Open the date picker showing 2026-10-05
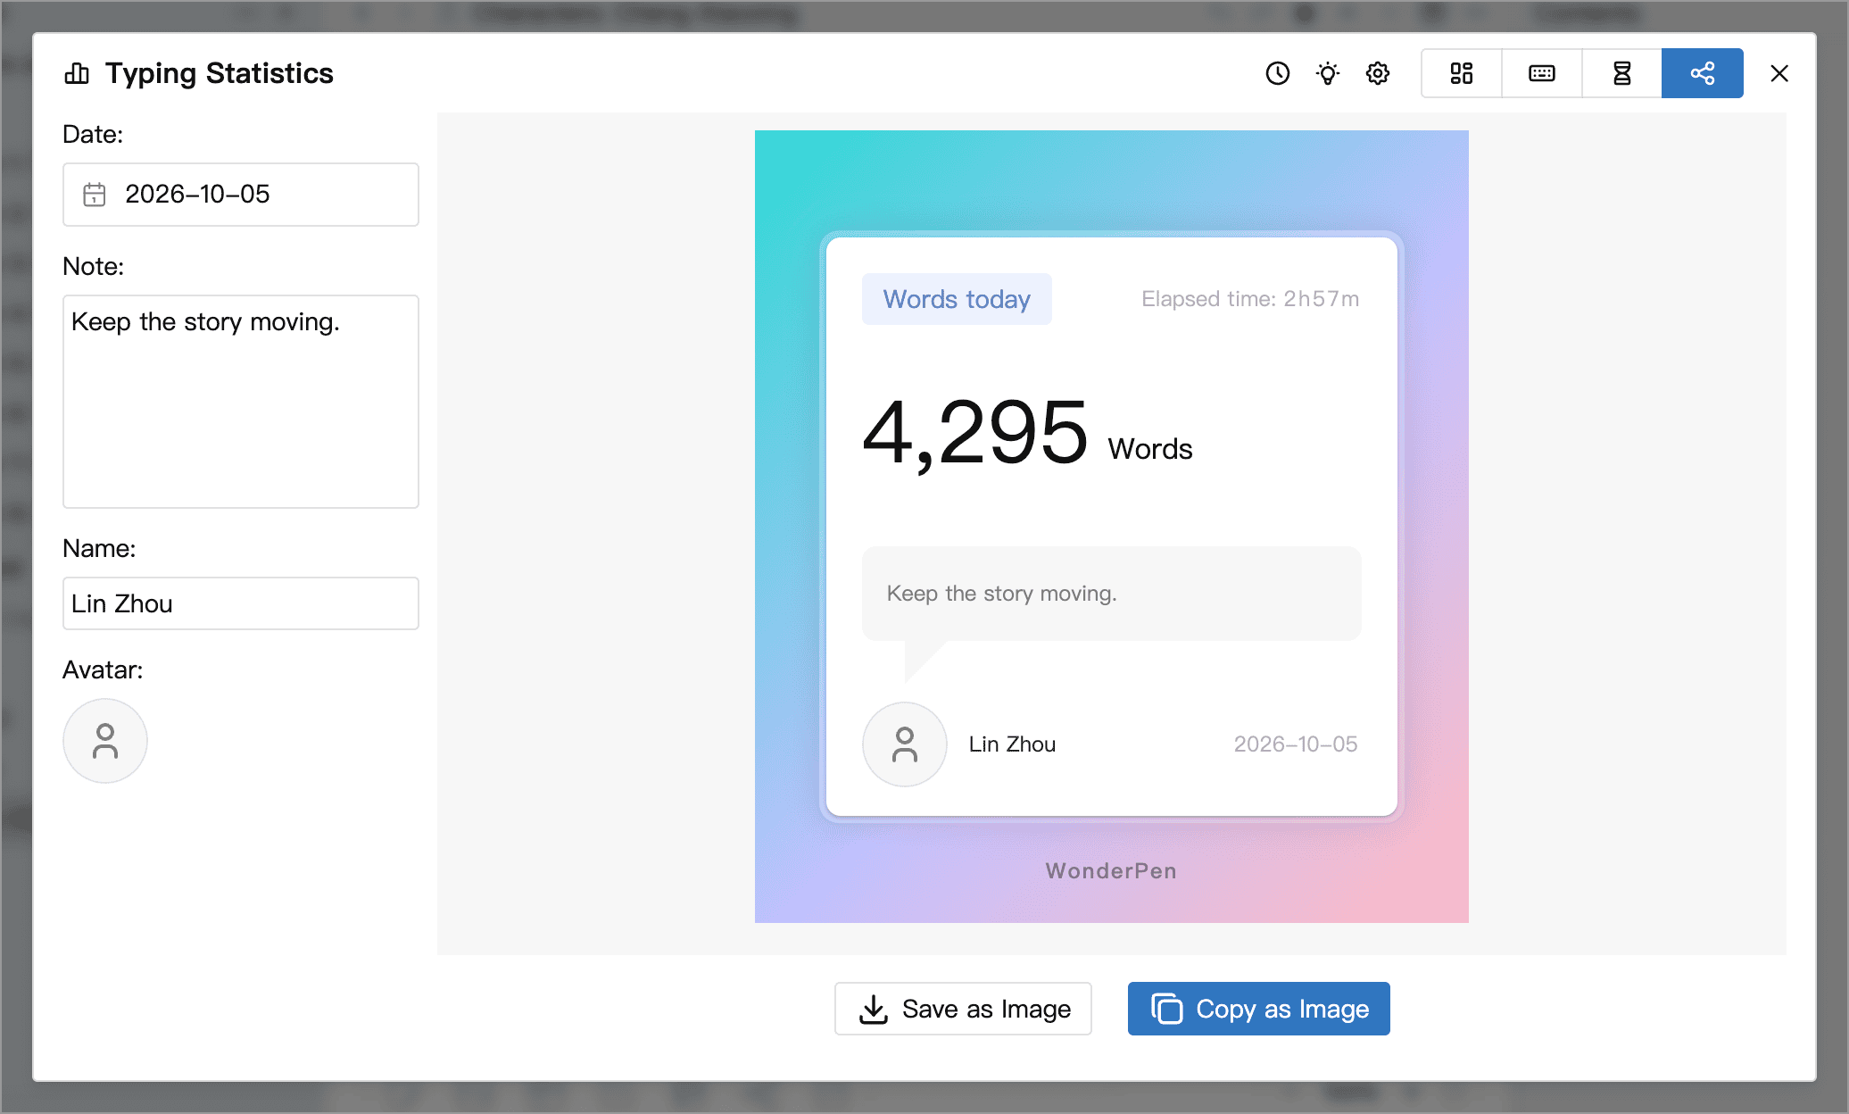 coord(241,195)
